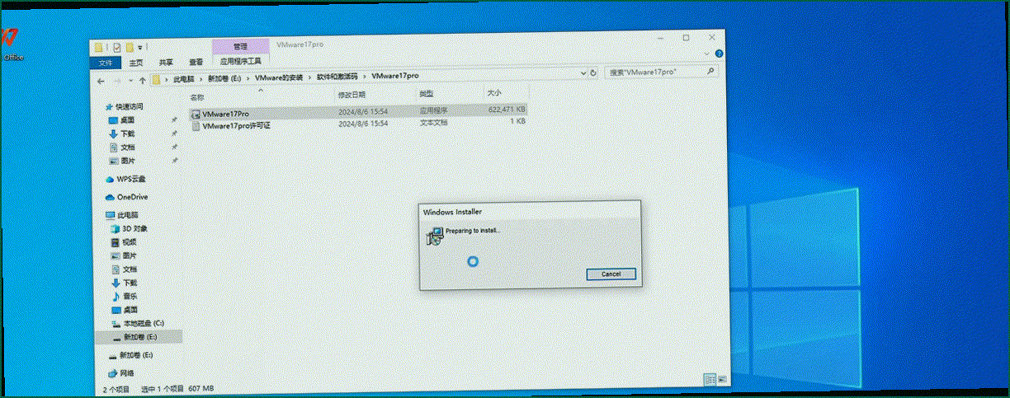The height and width of the screenshot is (398, 1010).
Task: Sort by 大小 column header
Action: pos(494,93)
